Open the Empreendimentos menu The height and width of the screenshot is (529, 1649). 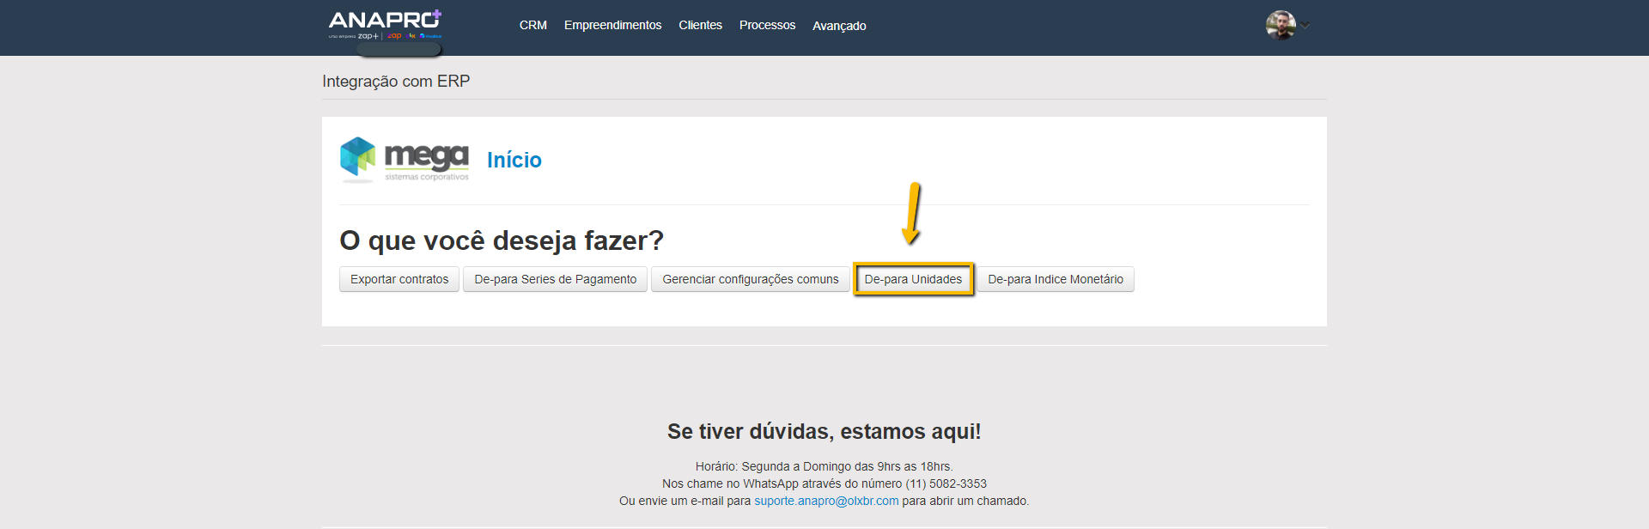click(612, 26)
